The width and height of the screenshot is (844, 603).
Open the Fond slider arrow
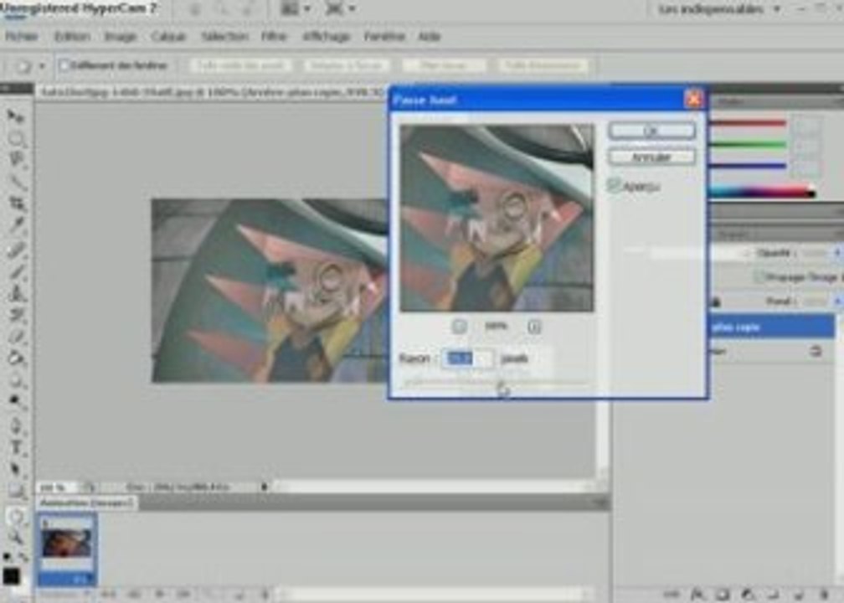(837, 301)
